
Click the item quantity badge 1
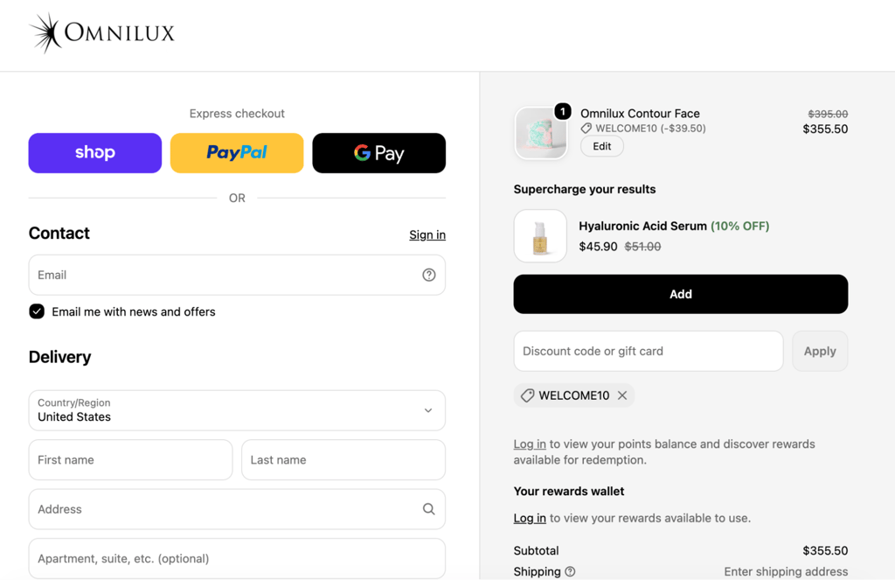563,111
